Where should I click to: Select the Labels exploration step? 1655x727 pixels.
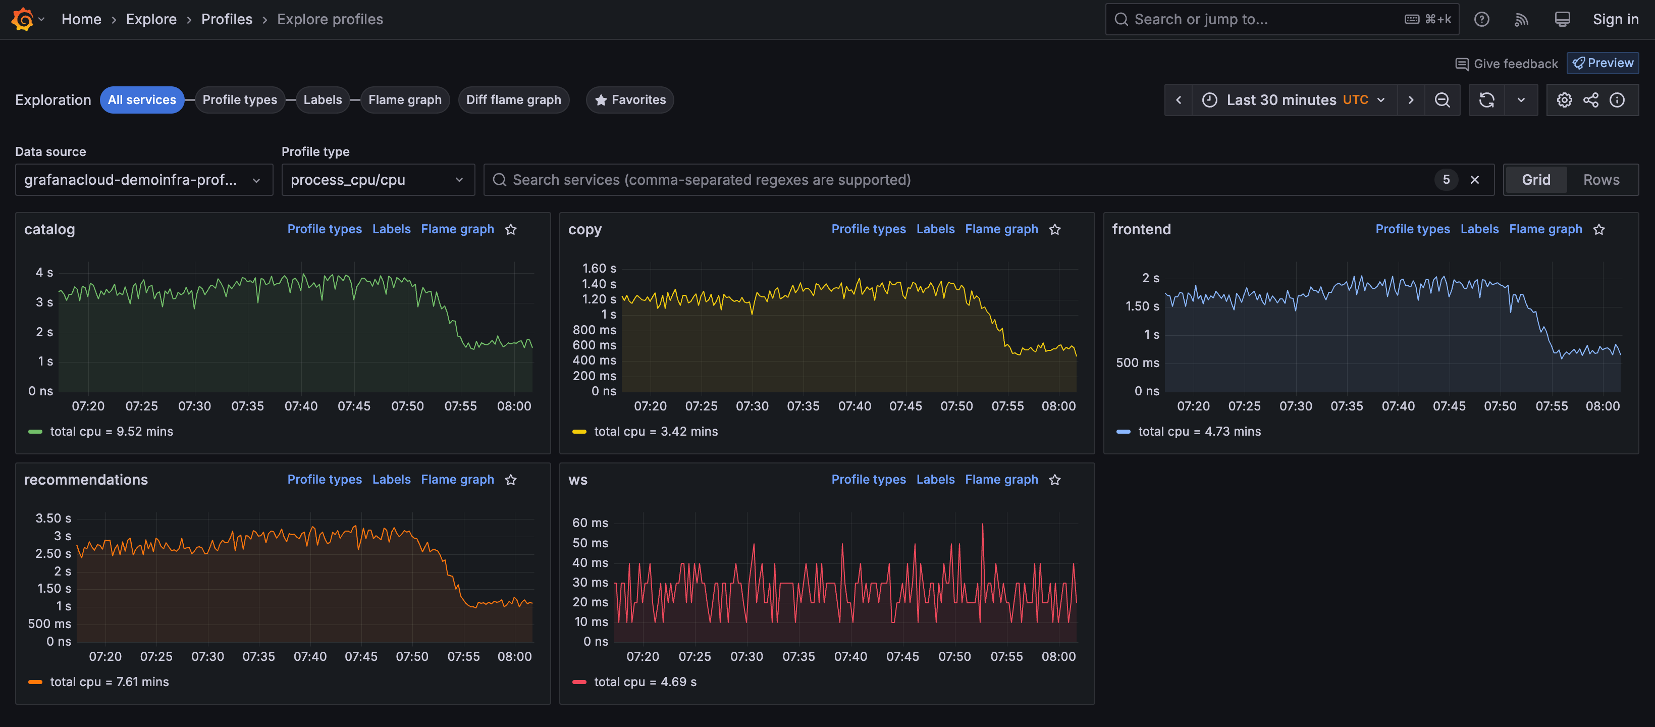pos(323,99)
